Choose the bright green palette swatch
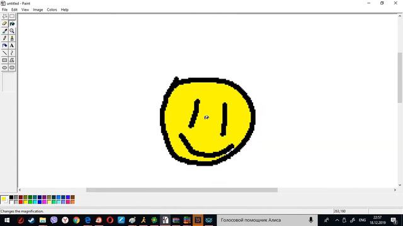This screenshot has height=226, width=403. coord(30,202)
